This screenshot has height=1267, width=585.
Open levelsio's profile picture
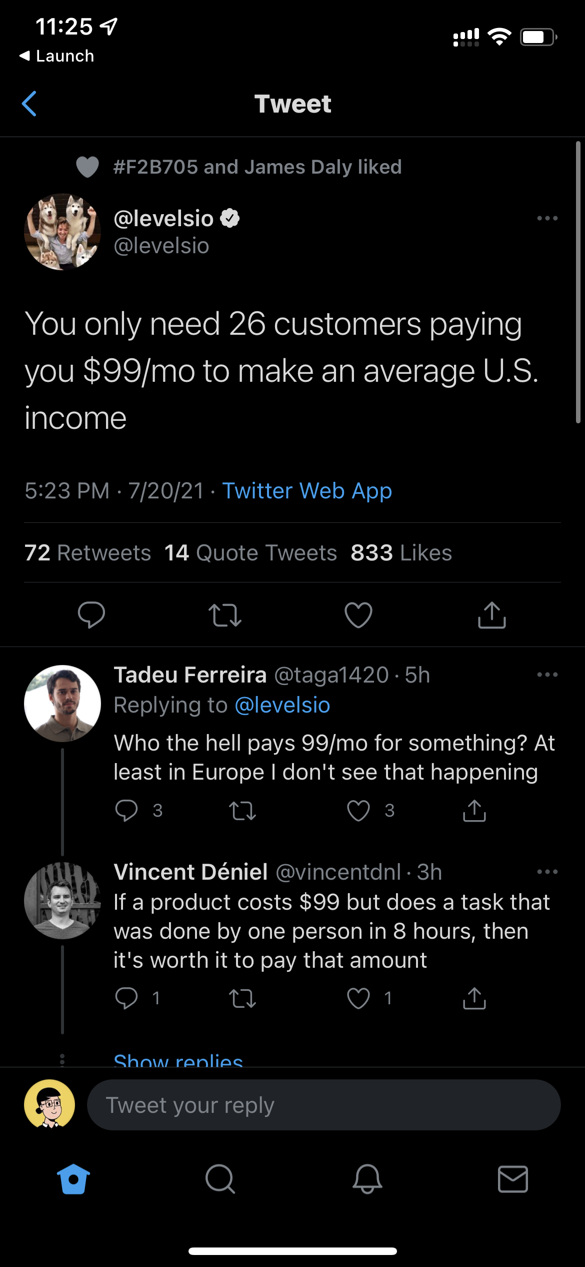pos(62,232)
